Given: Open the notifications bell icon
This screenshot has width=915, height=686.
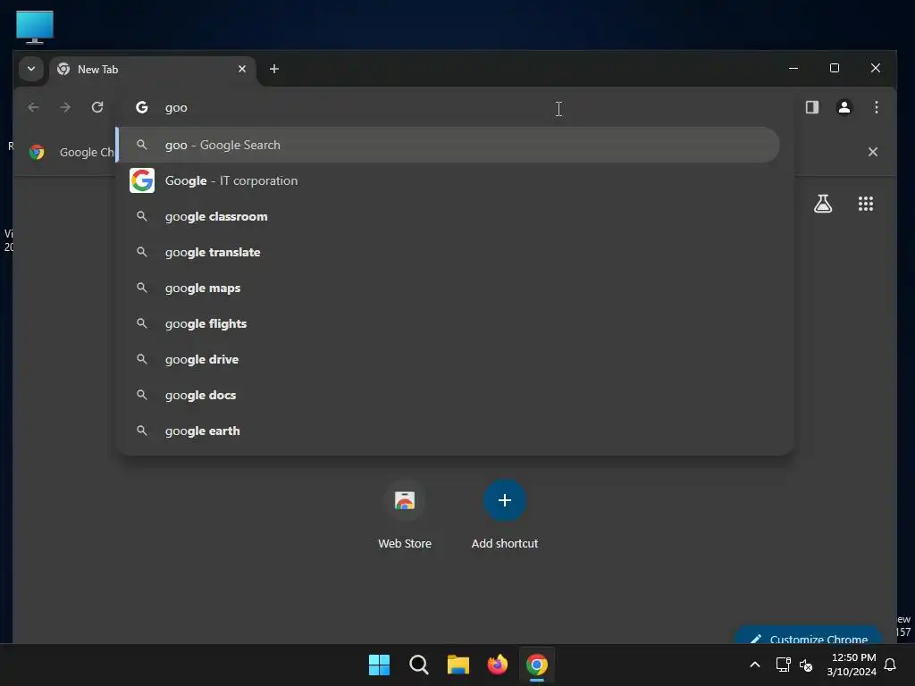Looking at the screenshot, I should (891, 665).
